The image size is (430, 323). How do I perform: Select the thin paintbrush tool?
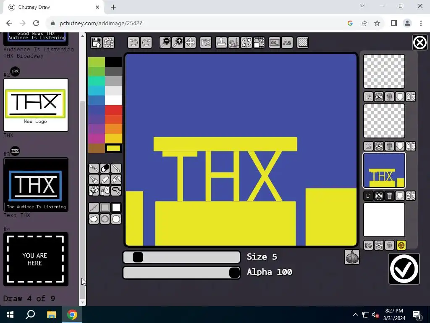[x=116, y=168]
